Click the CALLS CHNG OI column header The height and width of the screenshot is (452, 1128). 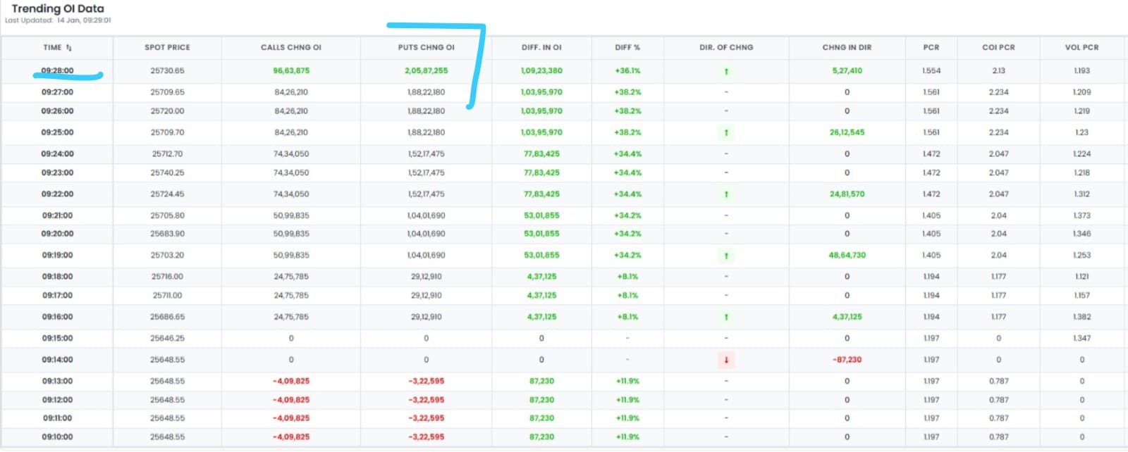(x=290, y=48)
